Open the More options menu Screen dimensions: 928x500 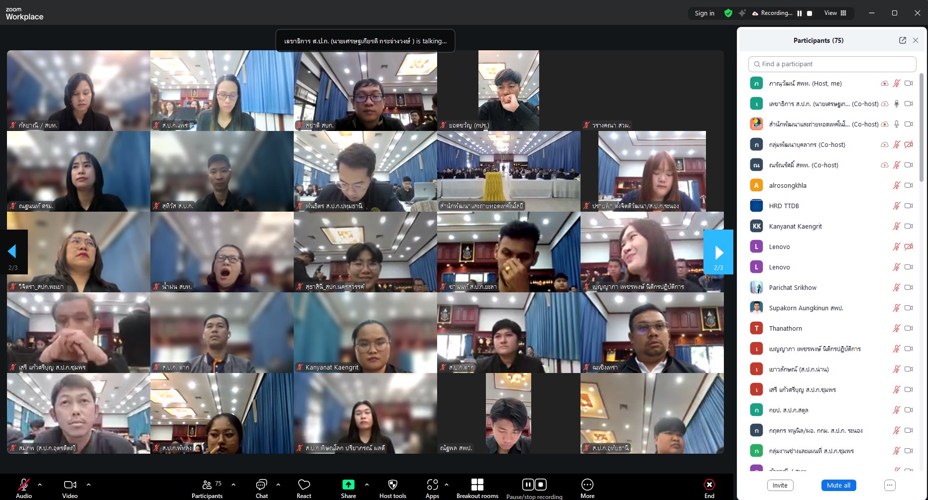(587, 485)
